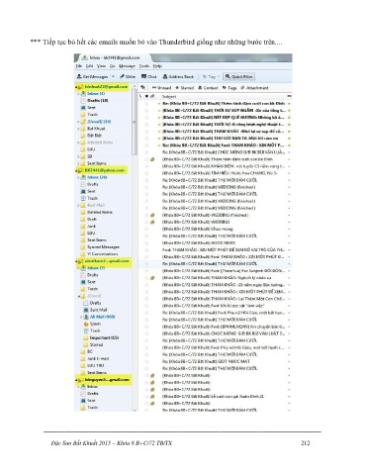Open the Help menu
Image resolution: width=366 pixels, height=475 pixels.
coord(157,66)
